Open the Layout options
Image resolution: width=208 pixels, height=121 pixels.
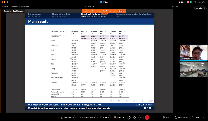click(201, 8)
